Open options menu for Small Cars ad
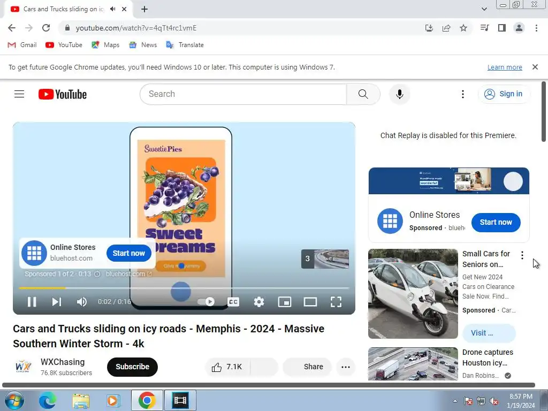548x411 pixels. [x=522, y=255]
